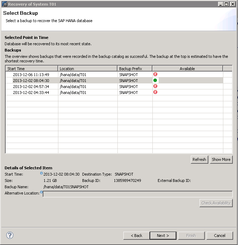Screen dimensions: 238x245
Task: Click the Location column header
Action: pos(87,69)
